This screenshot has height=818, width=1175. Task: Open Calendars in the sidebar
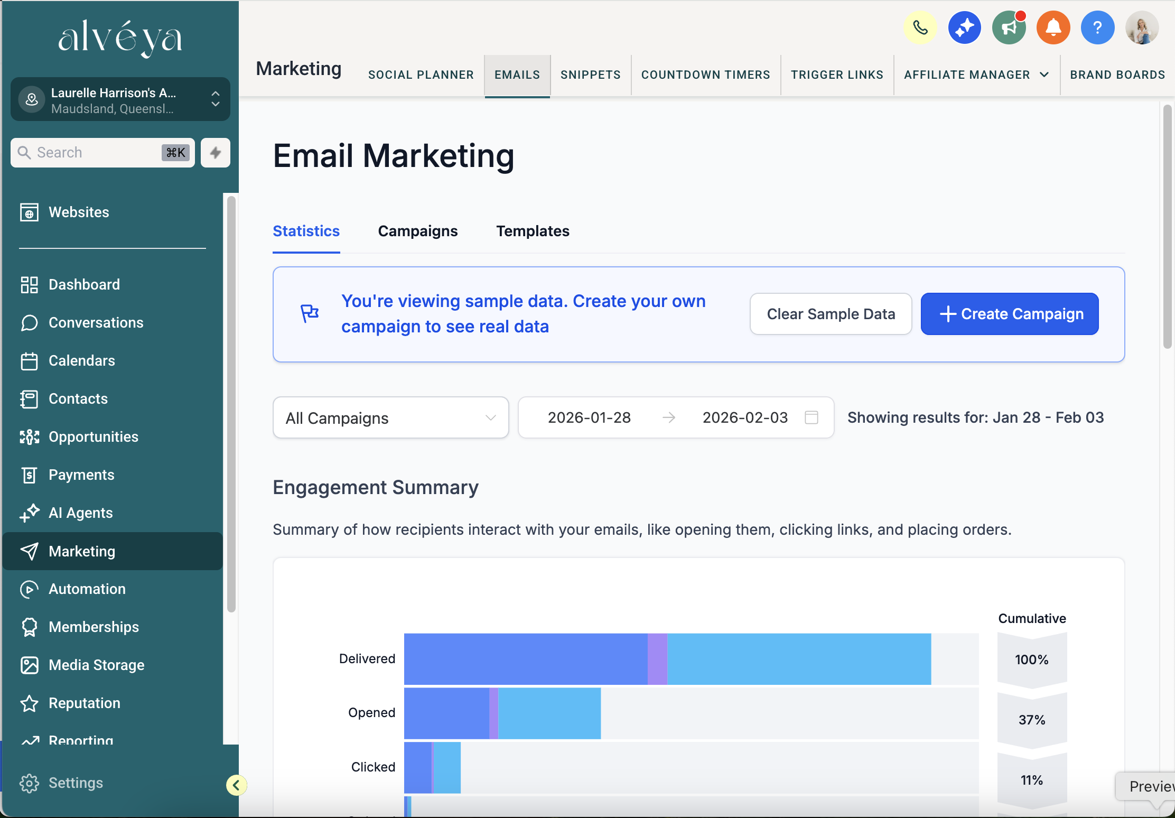pyautogui.click(x=113, y=361)
